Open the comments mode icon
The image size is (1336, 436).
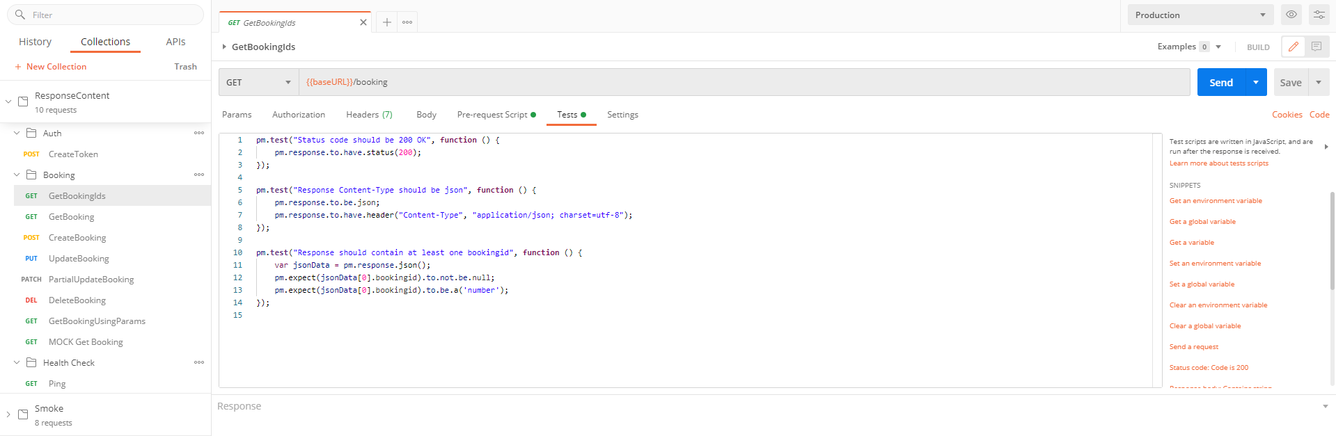click(x=1317, y=47)
